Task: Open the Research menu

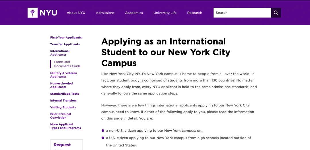Action: coord(195,13)
